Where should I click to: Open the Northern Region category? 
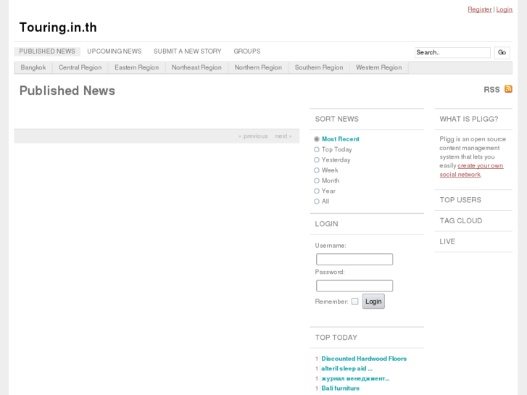point(258,67)
